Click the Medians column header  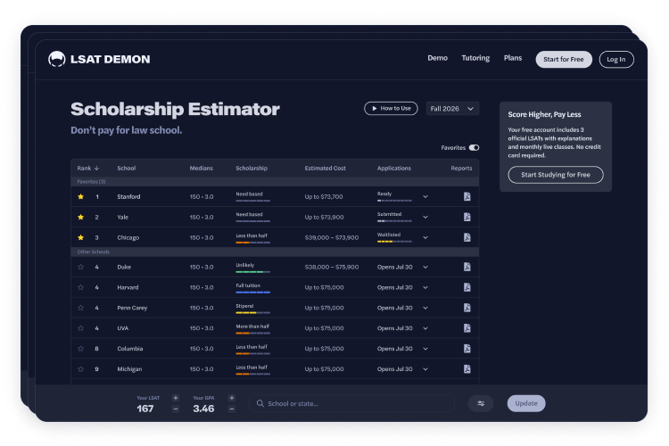click(202, 169)
